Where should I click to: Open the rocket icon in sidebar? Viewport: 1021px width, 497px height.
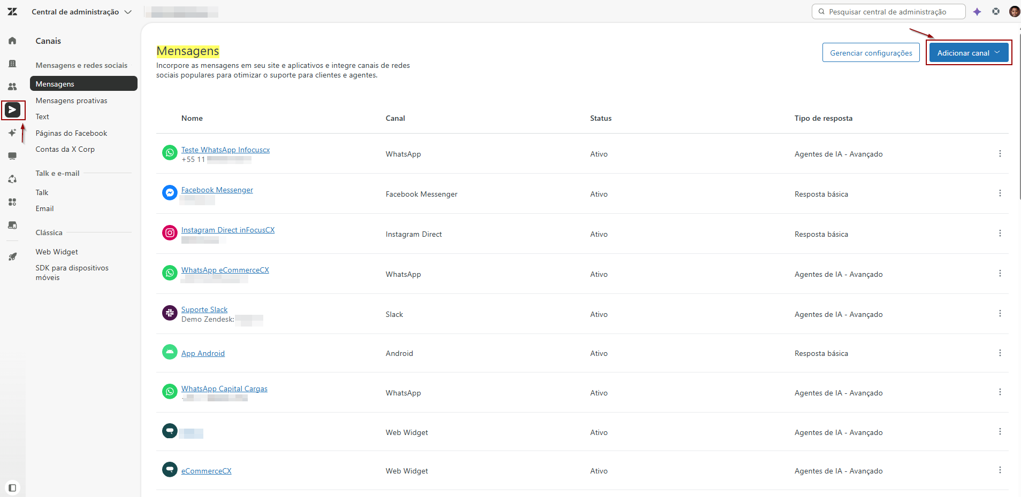tap(12, 257)
